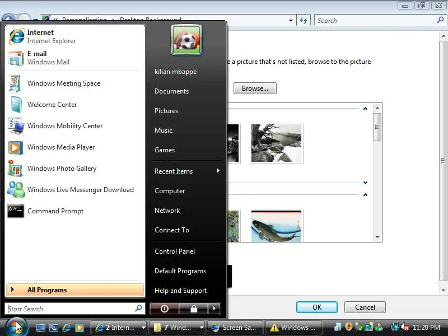448x336 pixels.
Task: Open Internet Explorer from quick launch
Action: [x=67, y=328]
